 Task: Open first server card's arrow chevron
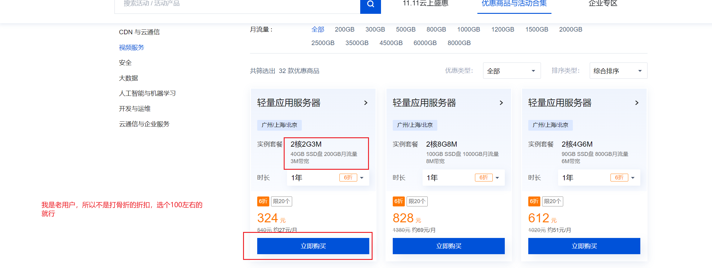click(x=366, y=103)
